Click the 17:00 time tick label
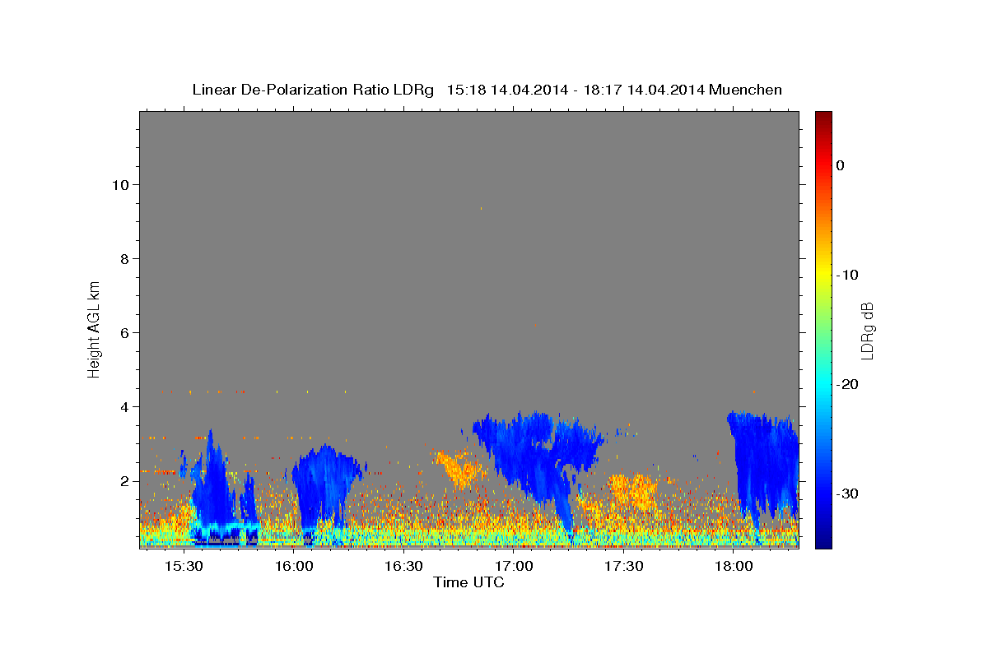This screenshot has height=658, width=988. pyautogui.click(x=514, y=566)
